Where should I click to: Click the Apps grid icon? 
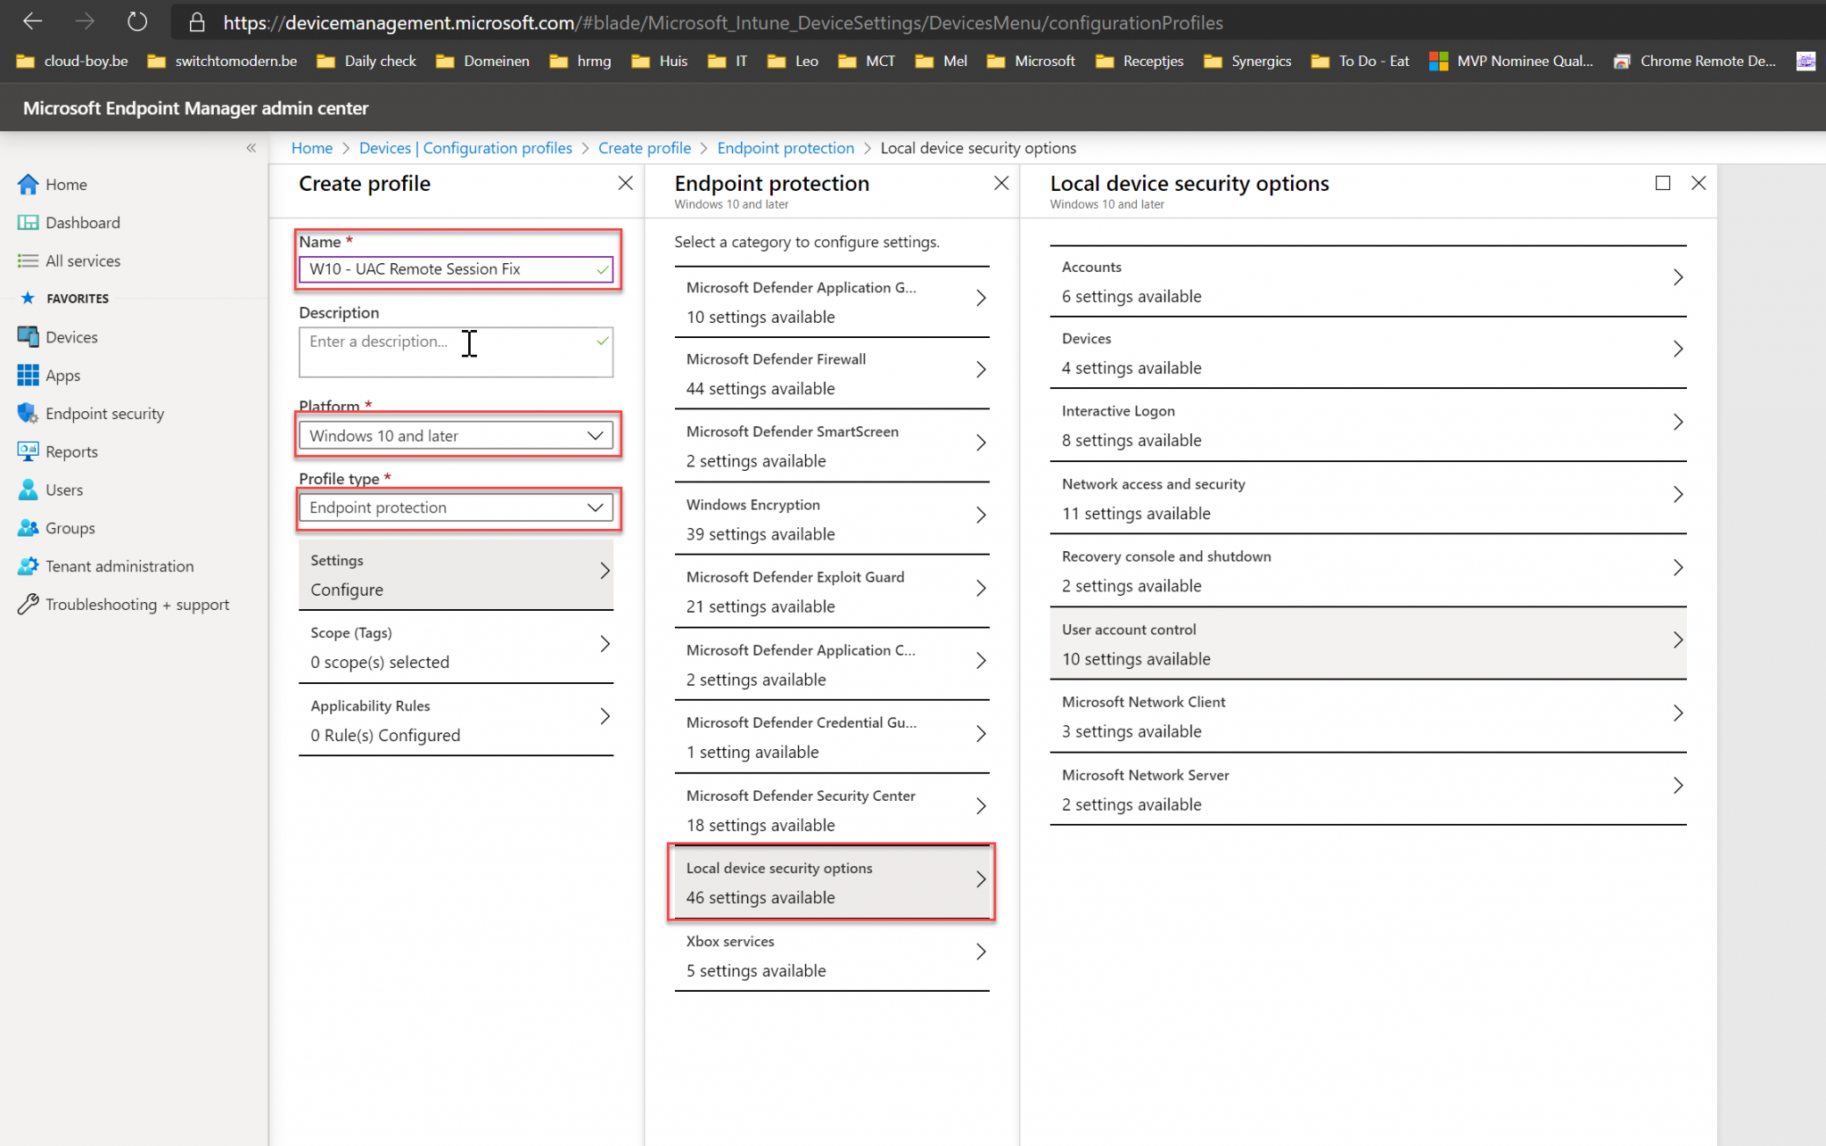(x=28, y=375)
